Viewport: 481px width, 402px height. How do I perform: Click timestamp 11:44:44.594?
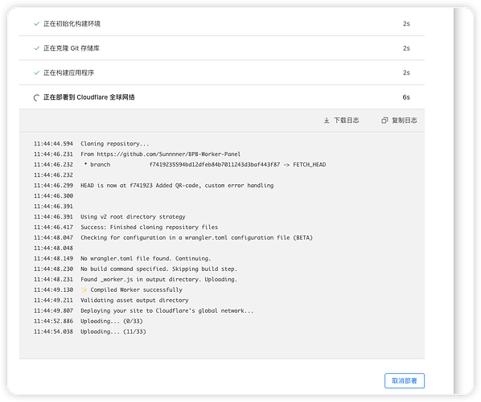[x=53, y=143]
